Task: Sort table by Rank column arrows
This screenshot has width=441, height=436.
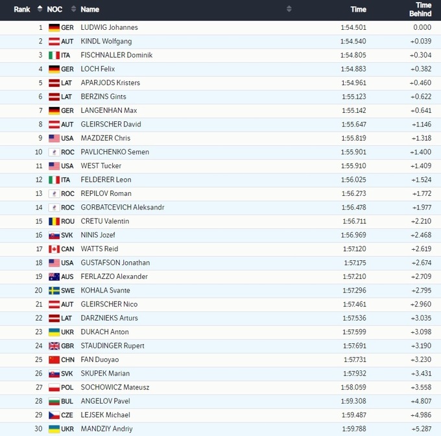Action: [40, 9]
